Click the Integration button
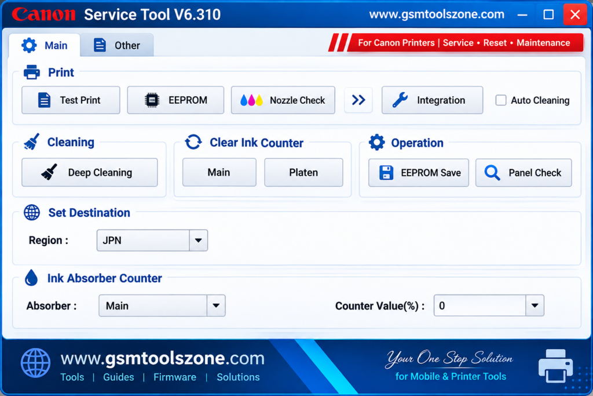Screen dimensions: 593x396 click(432, 100)
